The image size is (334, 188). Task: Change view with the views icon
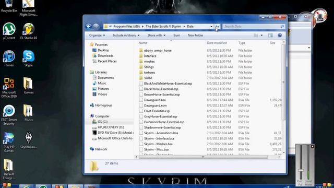(256, 36)
